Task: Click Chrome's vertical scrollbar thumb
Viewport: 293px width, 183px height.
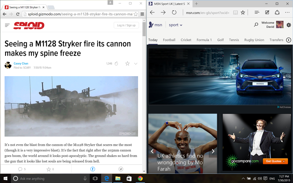Action: pyautogui.click(x=144, y=29)
